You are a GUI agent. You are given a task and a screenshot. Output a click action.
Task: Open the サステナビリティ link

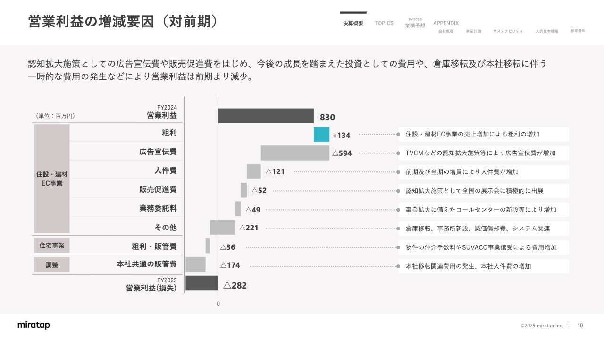coord(508,31)
